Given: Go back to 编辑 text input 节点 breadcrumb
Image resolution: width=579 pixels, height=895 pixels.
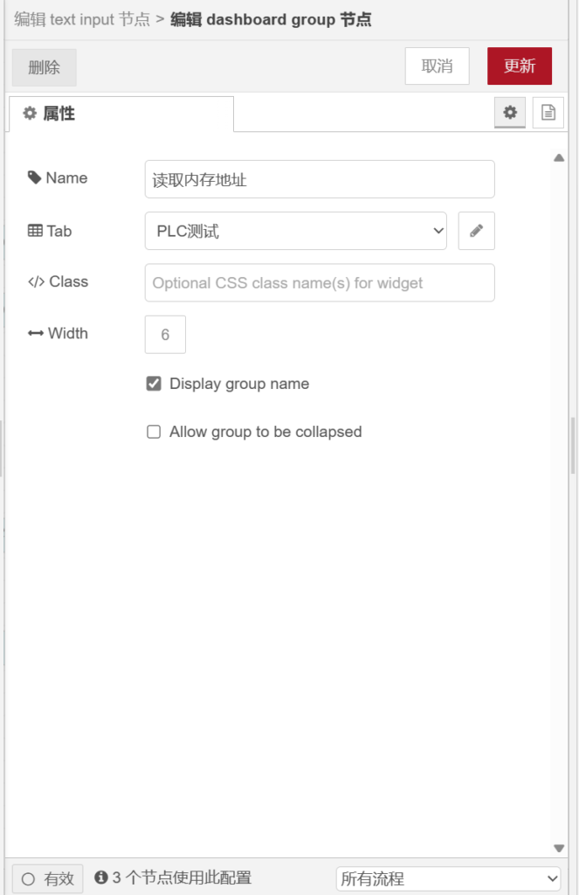Looking at the screenshot, I should [x=81, y=19].
